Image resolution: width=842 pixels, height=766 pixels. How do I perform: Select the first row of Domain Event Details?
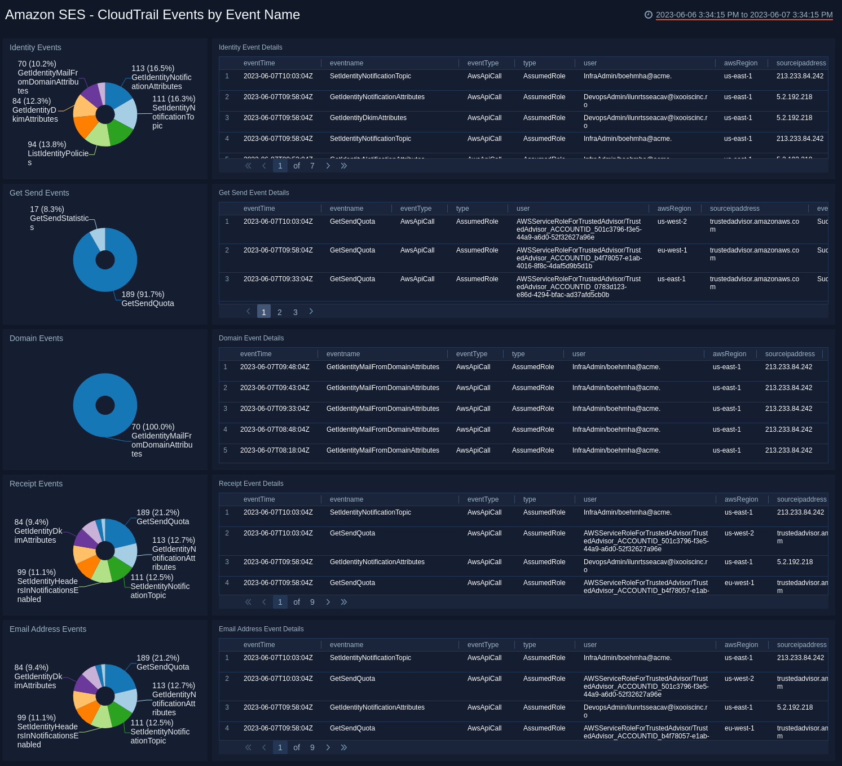395,367
